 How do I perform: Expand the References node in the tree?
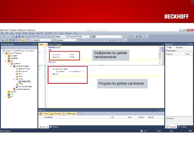coord(13,71)
